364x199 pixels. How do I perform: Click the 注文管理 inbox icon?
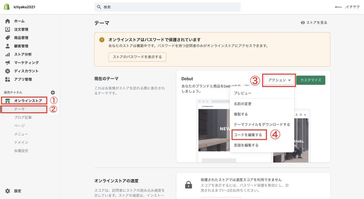tap(8, 30)
